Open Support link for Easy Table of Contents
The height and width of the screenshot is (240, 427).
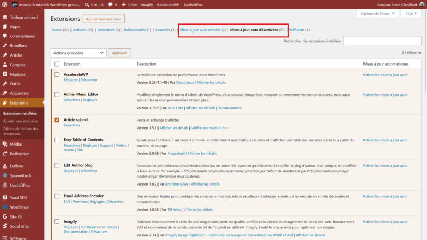(106, 145)
